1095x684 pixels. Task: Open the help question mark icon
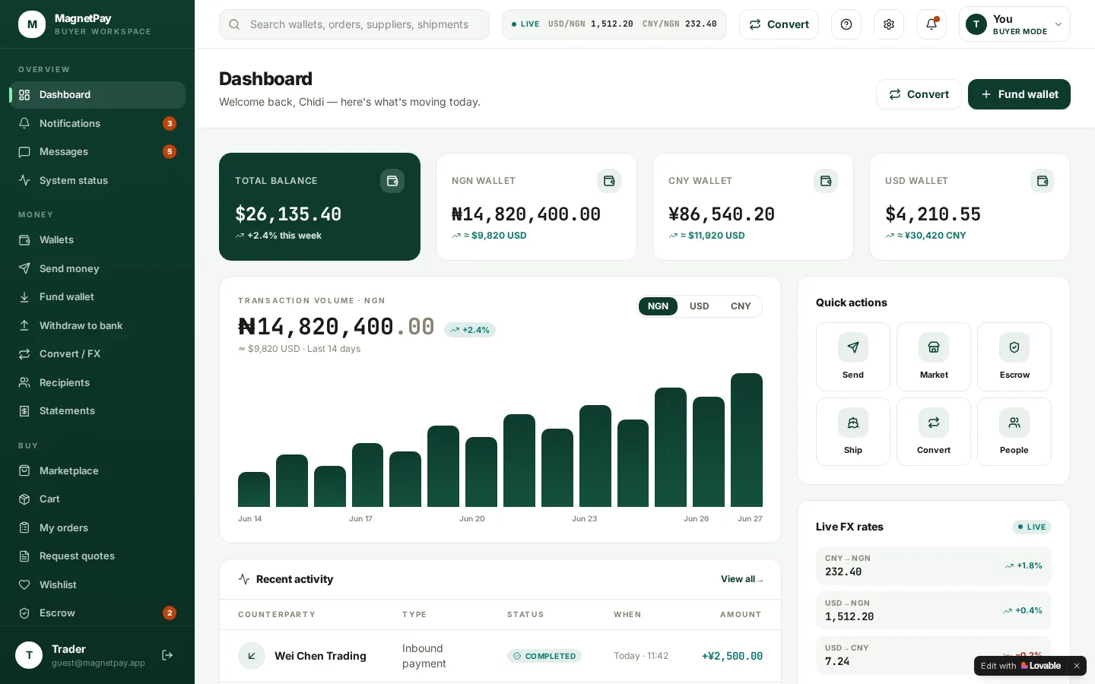(846, 24)
